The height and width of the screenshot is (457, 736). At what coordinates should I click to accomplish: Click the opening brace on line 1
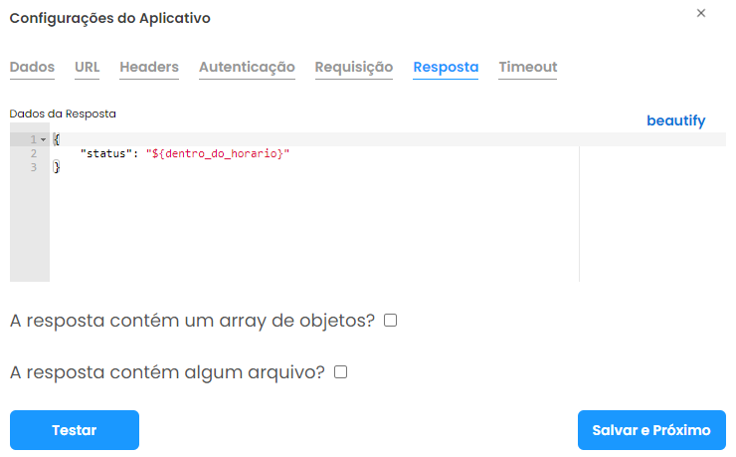click(x=57, y=139)
